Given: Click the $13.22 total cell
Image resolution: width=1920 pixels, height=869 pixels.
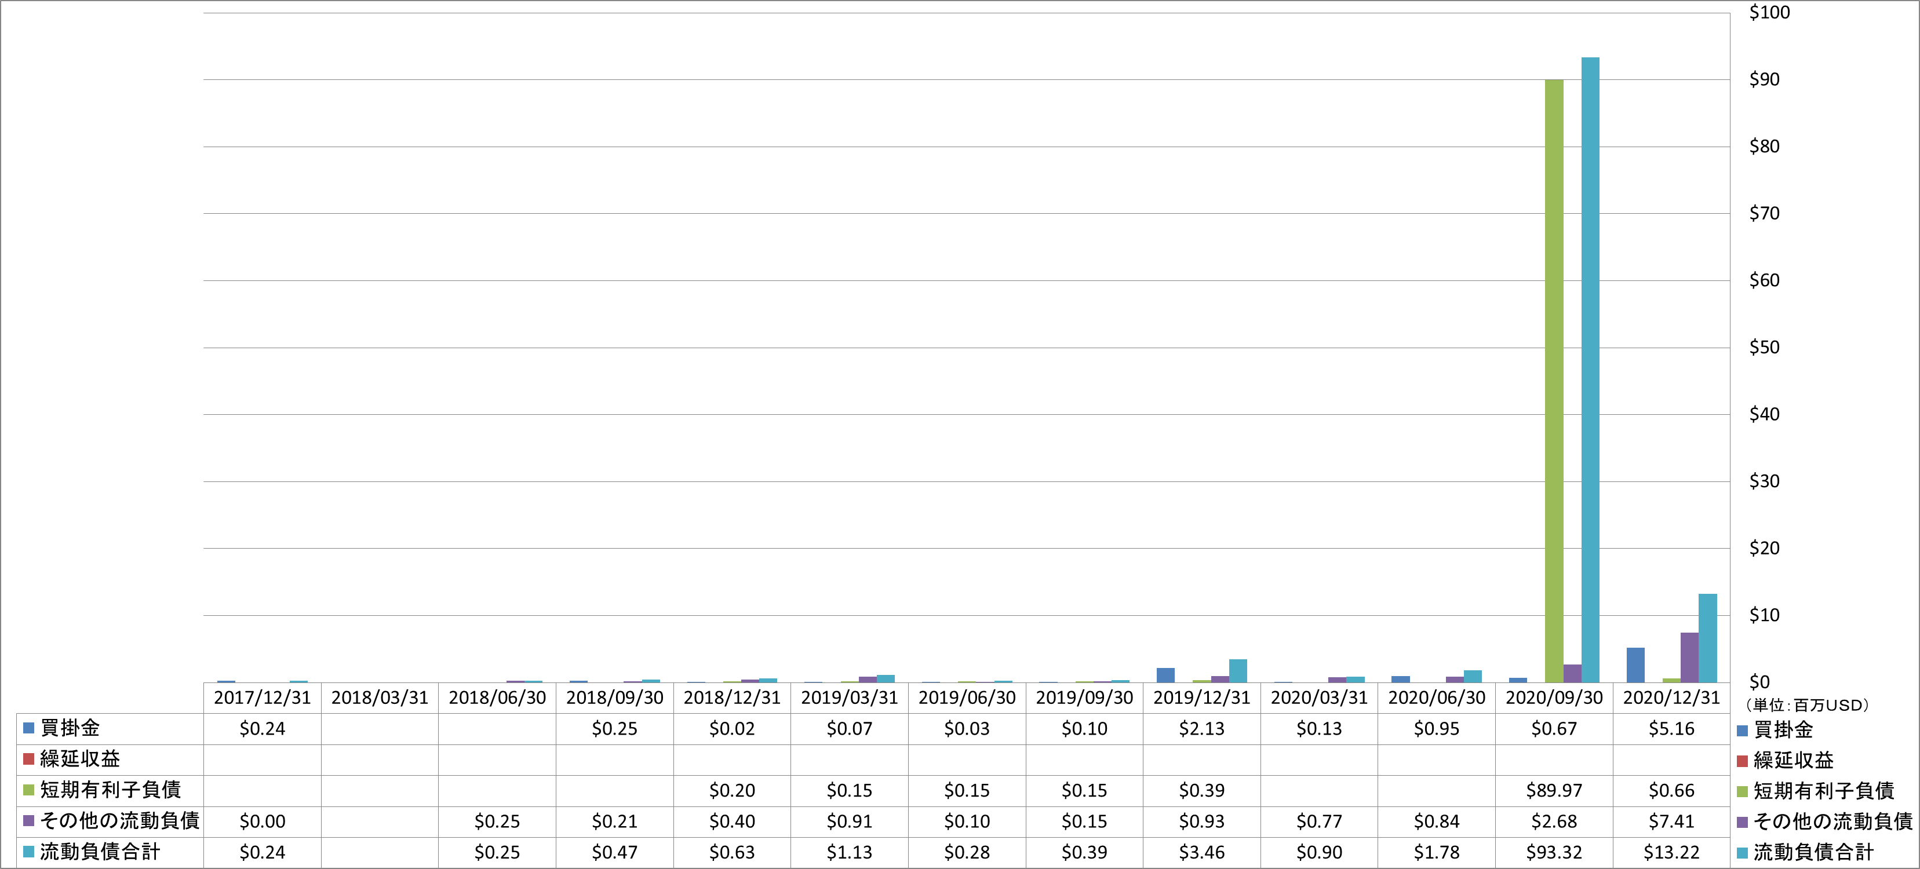Looking at the screenshot, I should click(1672, 852).
